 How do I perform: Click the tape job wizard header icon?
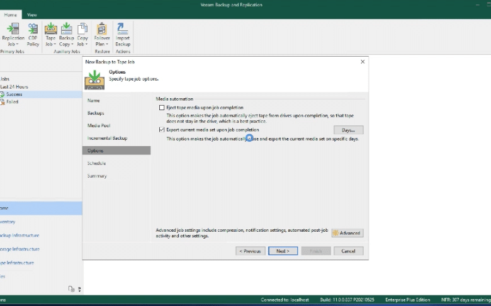(x=94, y=80)
